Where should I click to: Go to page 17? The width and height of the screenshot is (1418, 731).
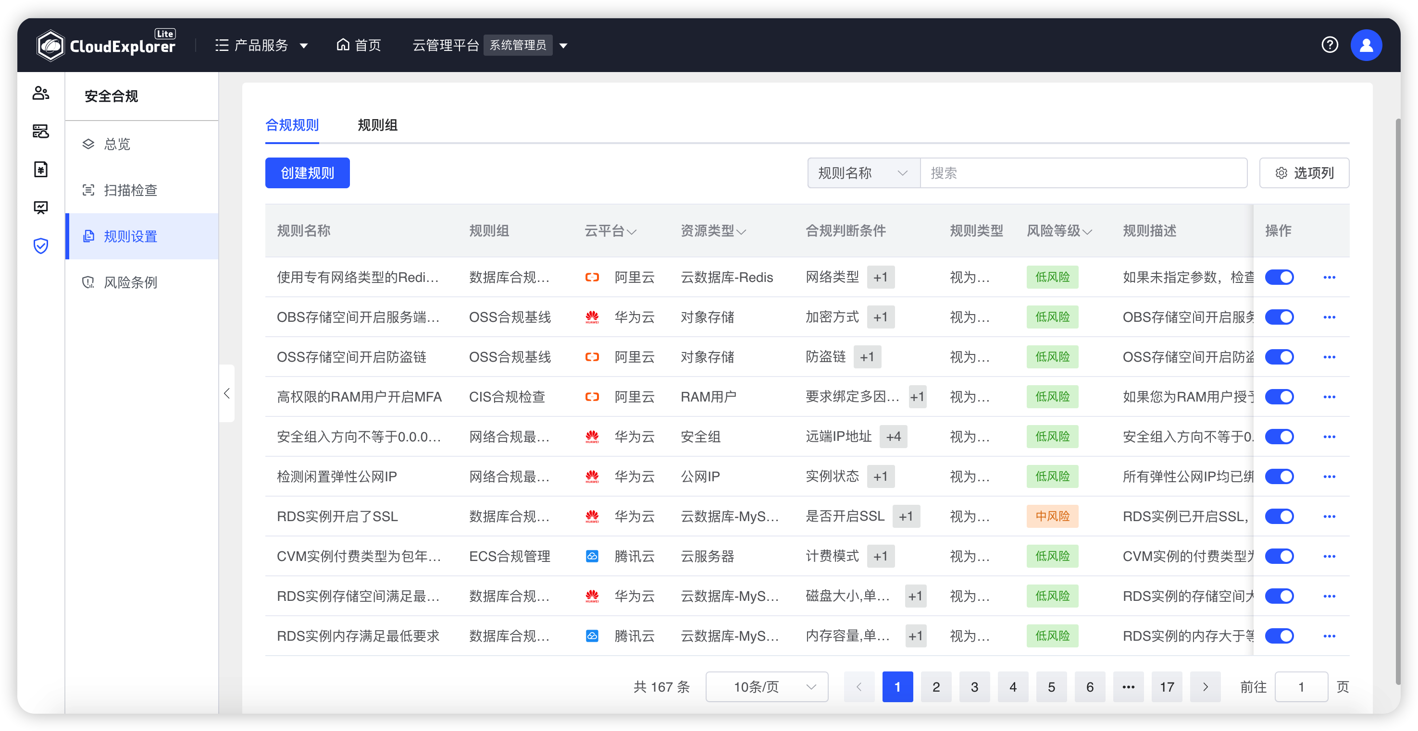point(1167,686)
